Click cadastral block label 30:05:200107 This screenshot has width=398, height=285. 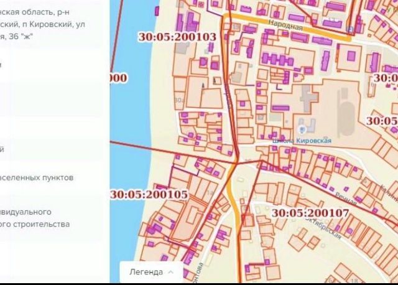310,213
